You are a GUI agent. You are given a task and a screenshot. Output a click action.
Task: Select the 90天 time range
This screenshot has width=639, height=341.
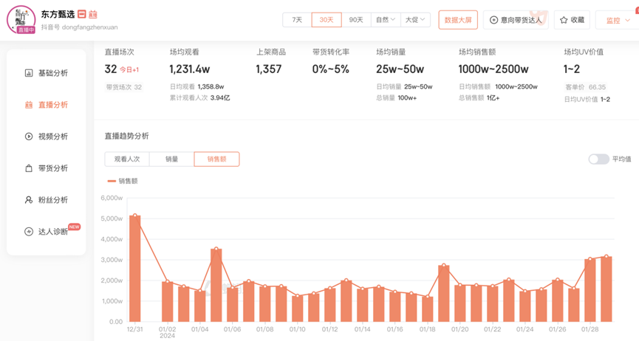tap(356, 20)
